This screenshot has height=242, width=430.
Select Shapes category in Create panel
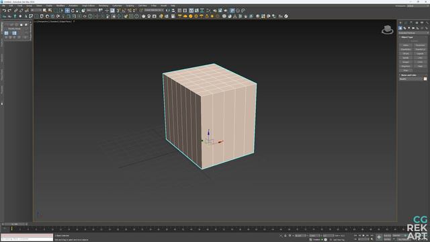pos(404,28)
